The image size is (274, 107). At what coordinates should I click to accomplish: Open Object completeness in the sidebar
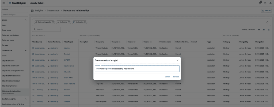tap(10, 86)
